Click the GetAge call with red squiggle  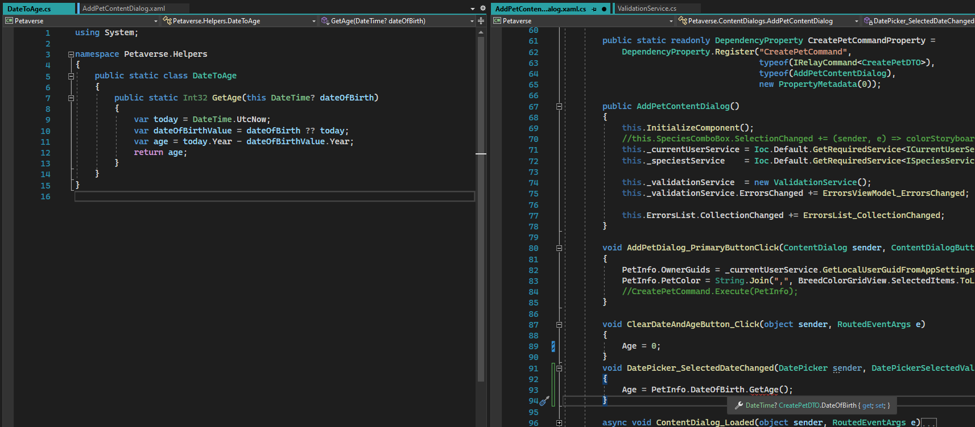pos(763,390)
